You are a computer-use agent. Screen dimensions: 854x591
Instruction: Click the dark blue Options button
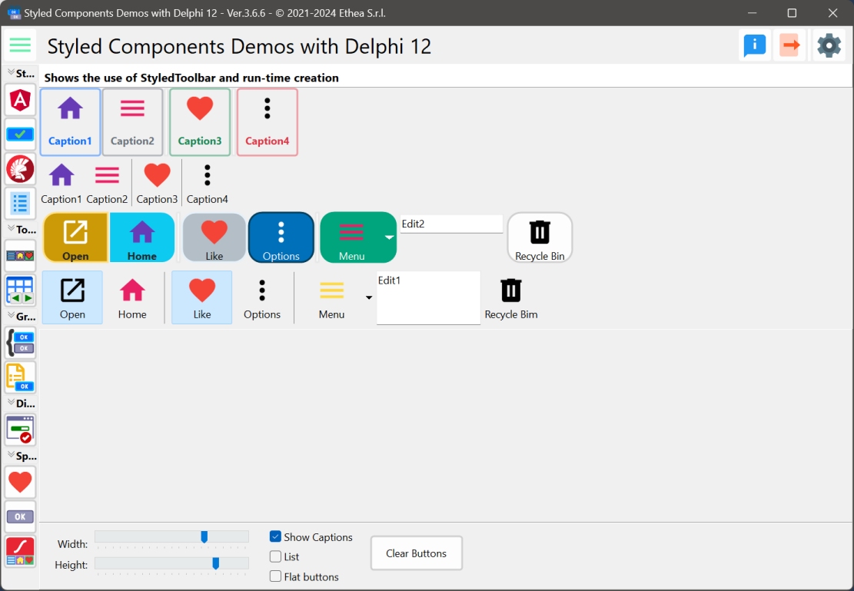[281, 237]
